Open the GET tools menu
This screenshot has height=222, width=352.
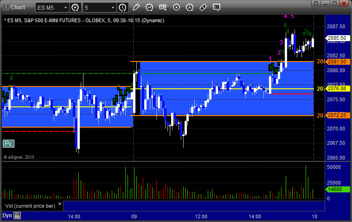pos(163,7)
